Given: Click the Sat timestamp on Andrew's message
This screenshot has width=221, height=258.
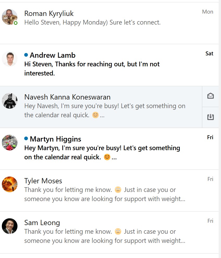Looking at the screenshot, I should pos(209,54).
